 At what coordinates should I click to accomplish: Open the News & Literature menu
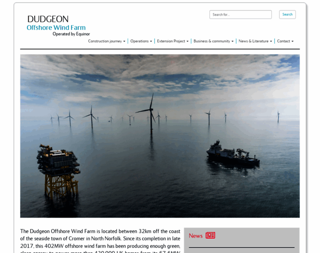(x=255, y=41)
